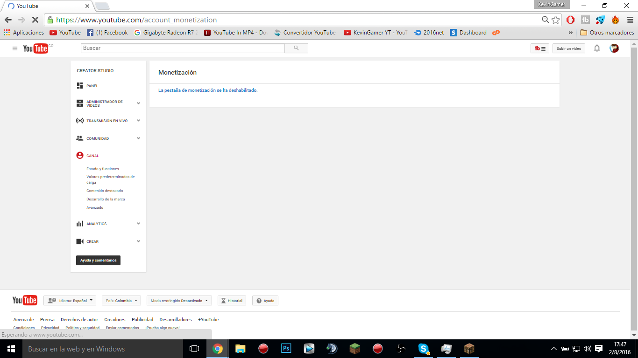Open the Otros marcadores folder

coord(607,33)
